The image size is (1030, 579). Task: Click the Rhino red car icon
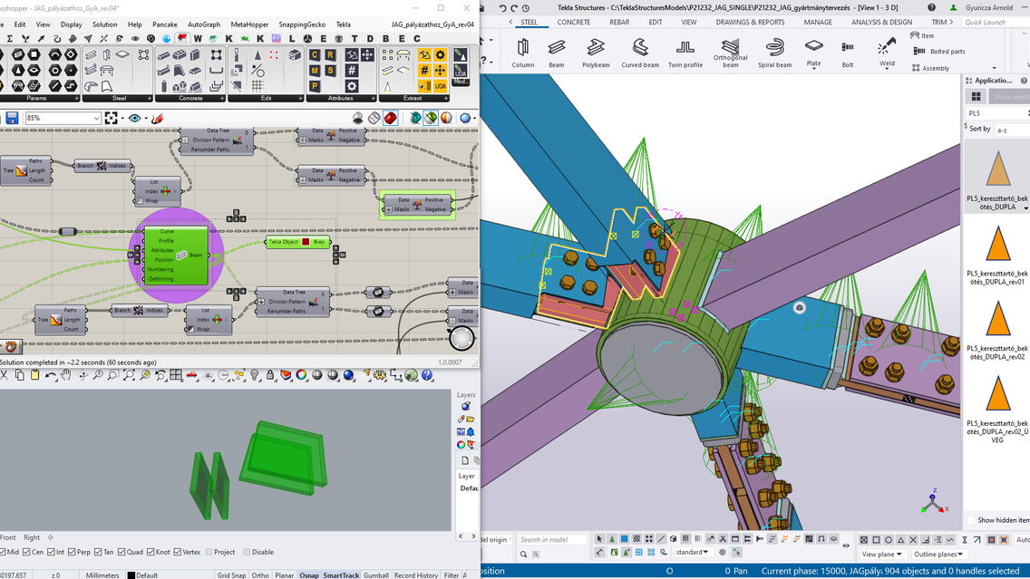click(x=191, y=375)
